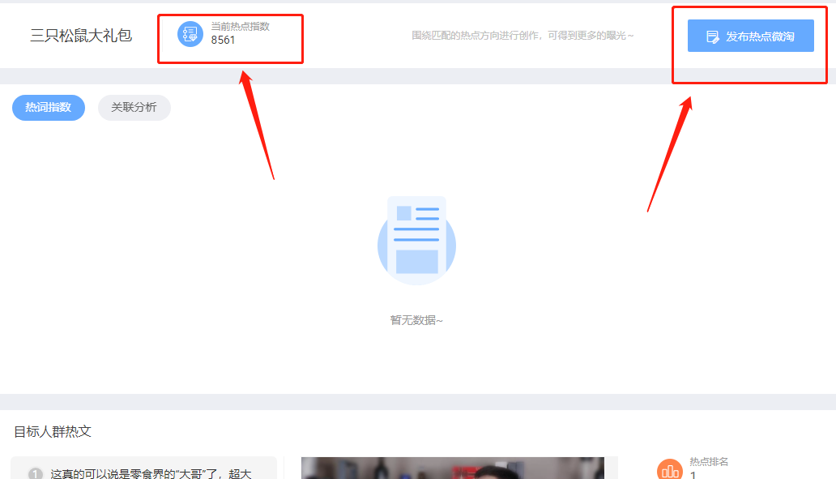Open the 关联分析 tab
Viewport: 836px width, 479px height.
[x=134, y=107]
